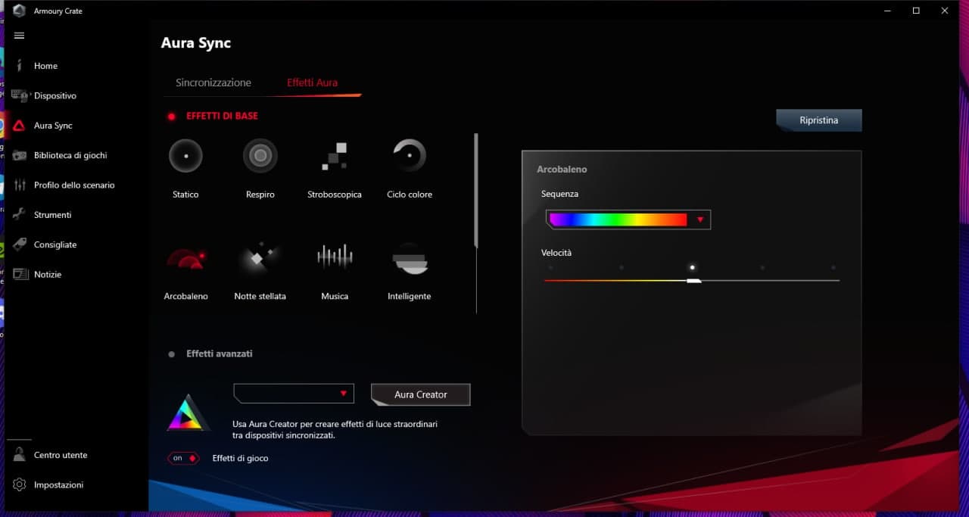969x517 pixels.
Task: Set Velocità to the fourth speed dot
Action: coord(762,267)
